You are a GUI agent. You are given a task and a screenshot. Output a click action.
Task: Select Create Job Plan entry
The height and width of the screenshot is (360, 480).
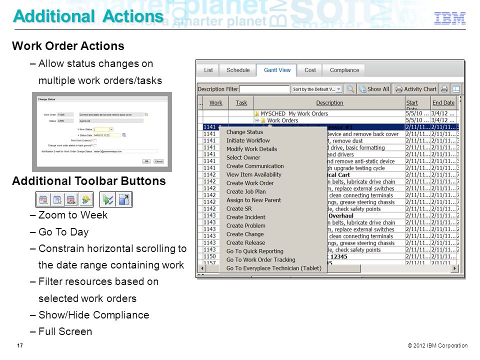[273, 191]
